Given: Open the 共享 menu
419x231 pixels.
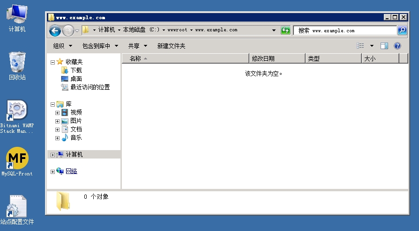Looking at the screenshot, I should point(138,46).
